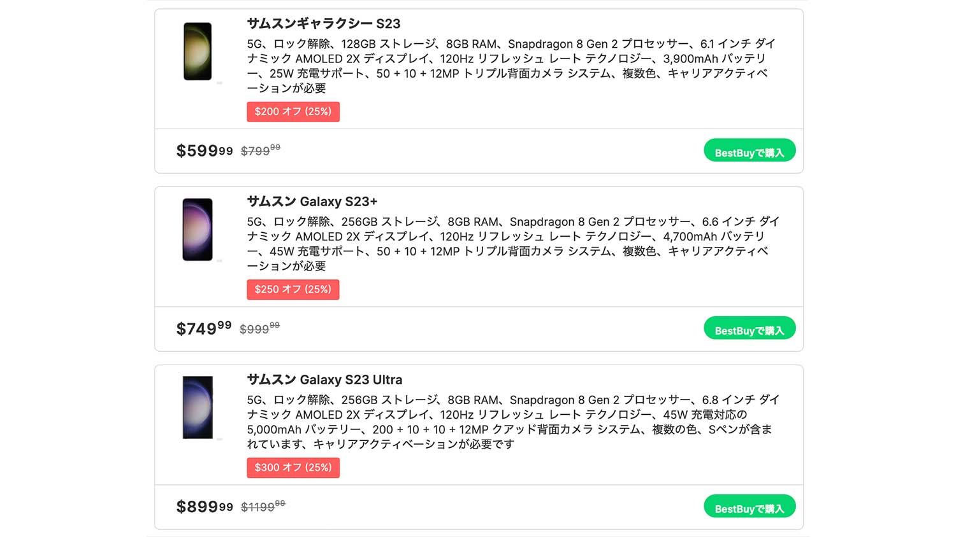Select the $599.99 sale price
The height and width of the screenshot is (537, 956).
(204, 151)
